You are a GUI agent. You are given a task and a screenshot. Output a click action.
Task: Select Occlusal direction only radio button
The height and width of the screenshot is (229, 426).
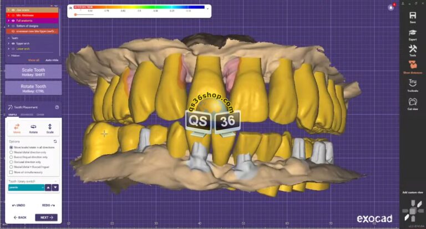[x=12, y=161]
